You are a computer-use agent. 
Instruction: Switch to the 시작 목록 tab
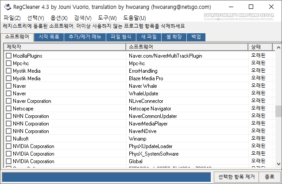point(49,37)
